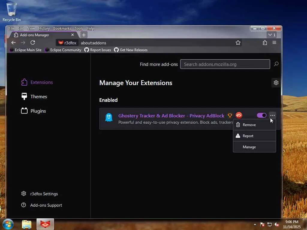The image size is (307, 230).
Task: Open the Ghostery Tracker & Ad Blocker title link
Action: click(171, 116)
